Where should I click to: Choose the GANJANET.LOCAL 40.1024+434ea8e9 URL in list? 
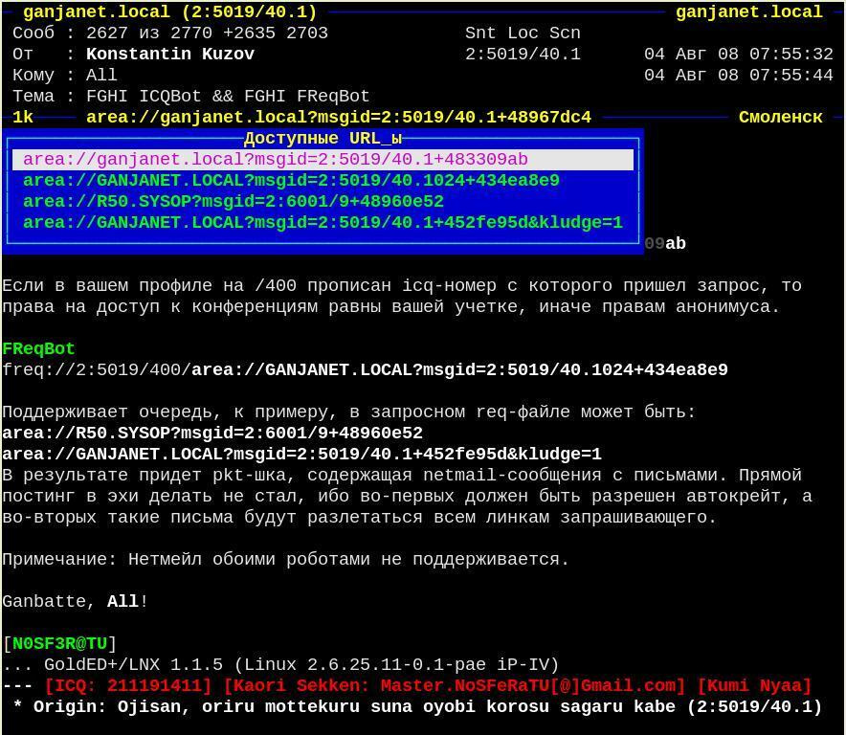[291, 181]
